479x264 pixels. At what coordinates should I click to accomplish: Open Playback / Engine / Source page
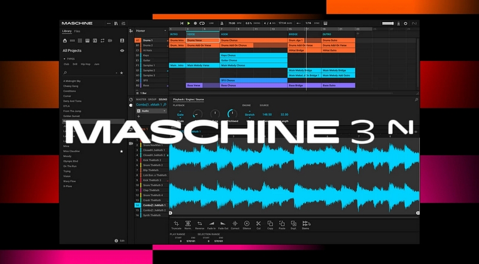point(189,99)
